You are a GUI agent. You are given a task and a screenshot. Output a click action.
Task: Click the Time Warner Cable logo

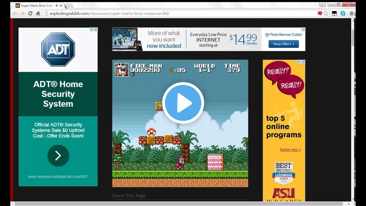[x=284, y=35]
